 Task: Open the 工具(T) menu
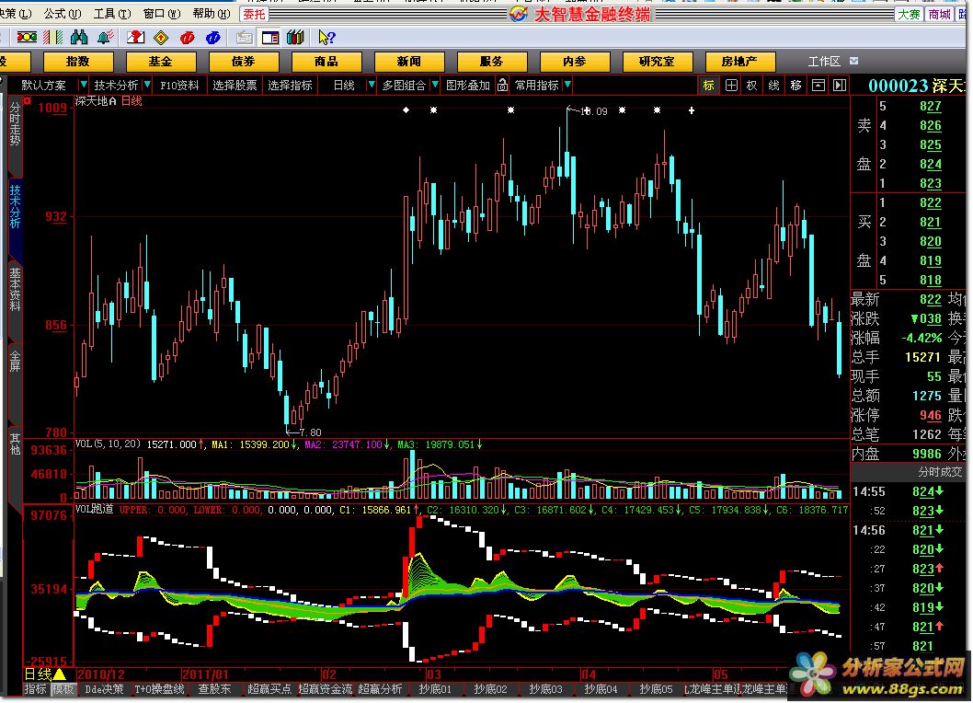click(112, 14)
